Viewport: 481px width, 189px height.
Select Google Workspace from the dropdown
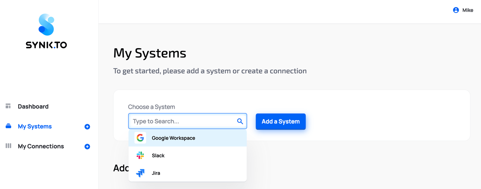(x=188, y=138)
